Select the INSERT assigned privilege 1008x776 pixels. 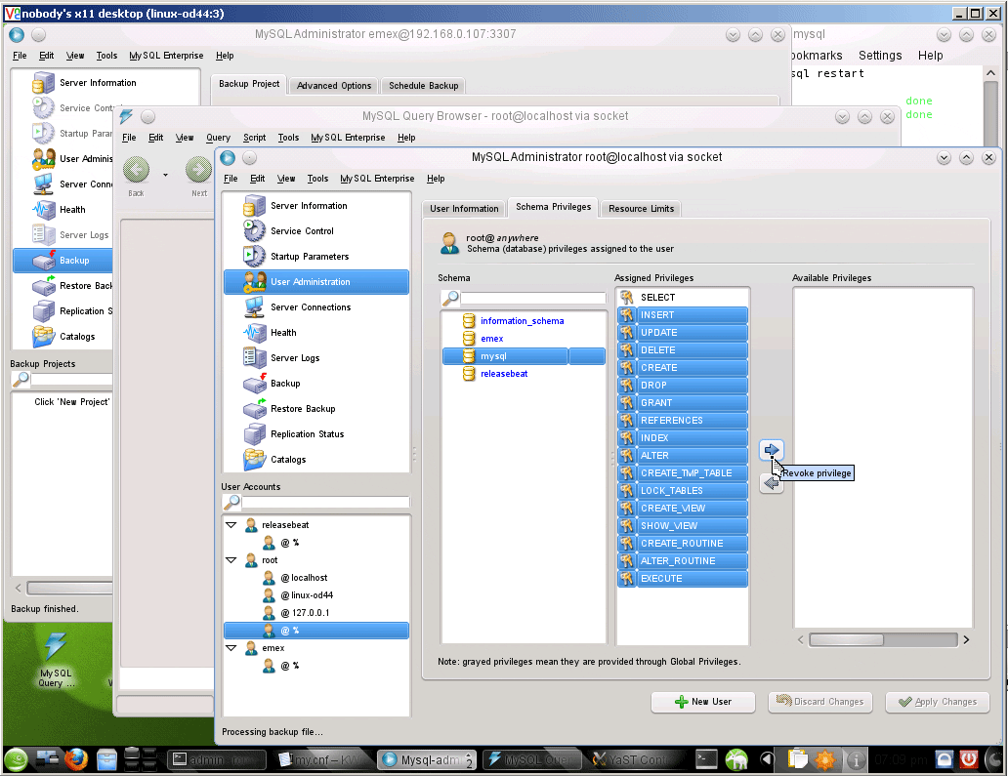[x=683, y=314]
